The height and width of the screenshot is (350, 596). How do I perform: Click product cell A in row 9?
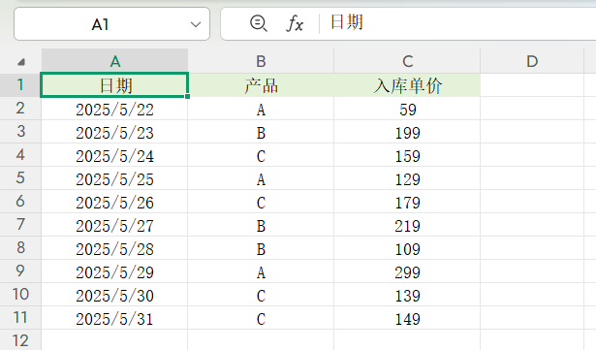[x=261, y=271]
